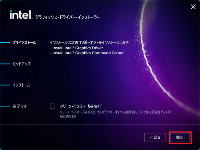The image size is (200, 150).
Task: Select the プリインストール step
Action: [x=24, y=43]
